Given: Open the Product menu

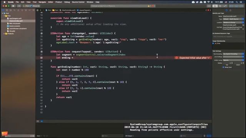Looking at the screenshot, I should [59, 2].
